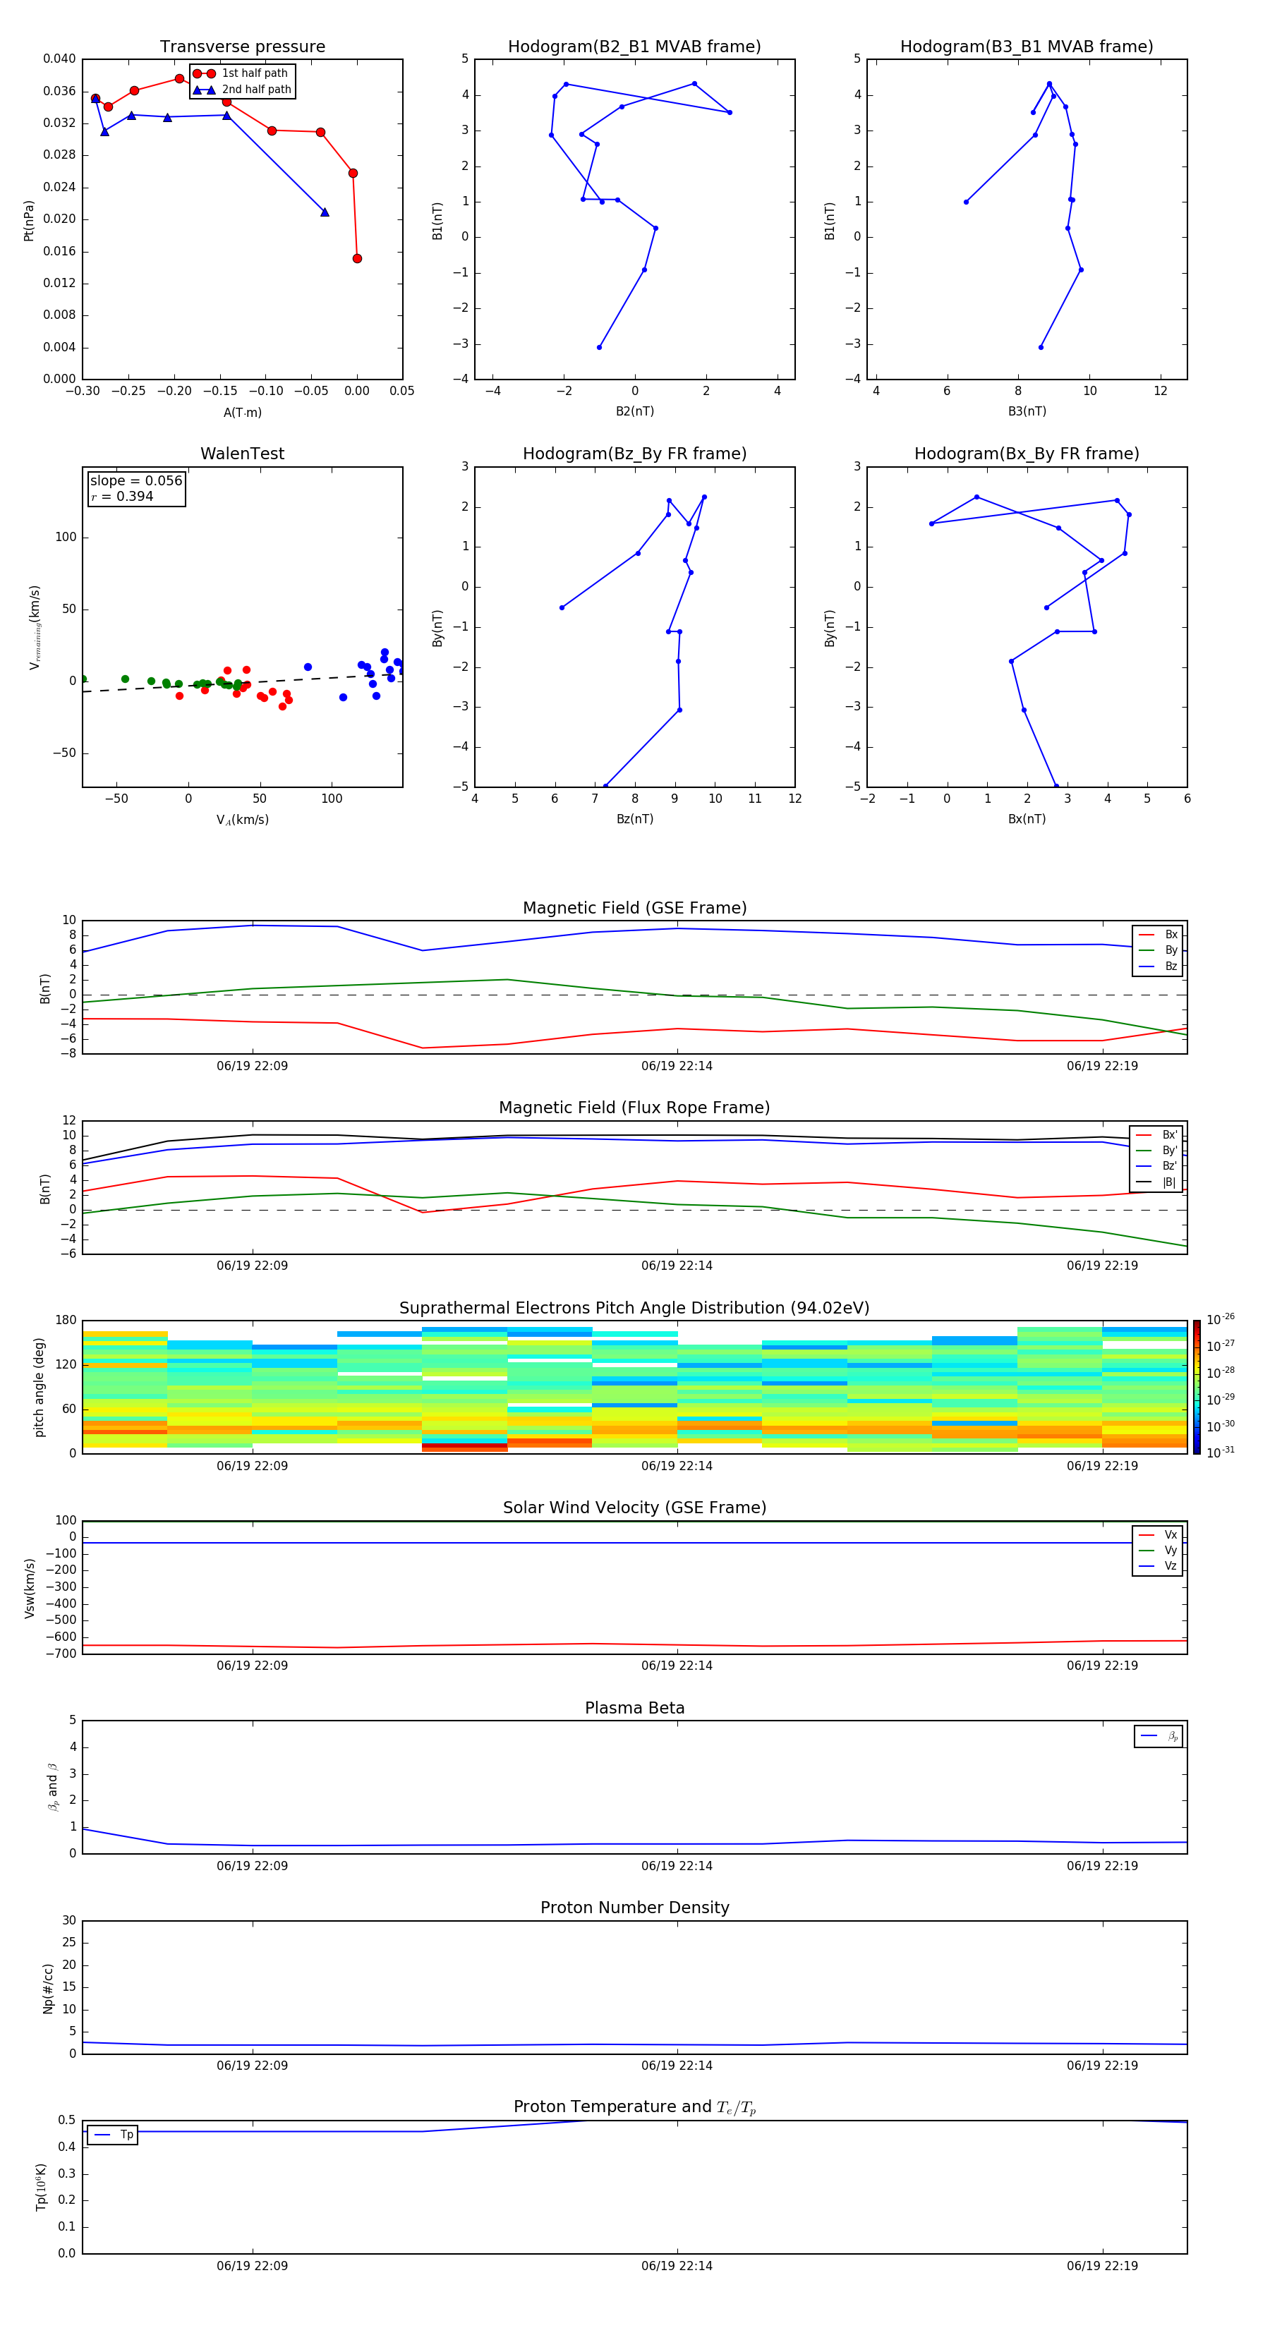
Task: Click '06/19 22:14' tick under GSE magnetic field
Action: click(677, 1067)
